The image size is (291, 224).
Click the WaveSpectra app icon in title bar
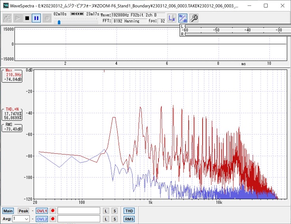6,6
